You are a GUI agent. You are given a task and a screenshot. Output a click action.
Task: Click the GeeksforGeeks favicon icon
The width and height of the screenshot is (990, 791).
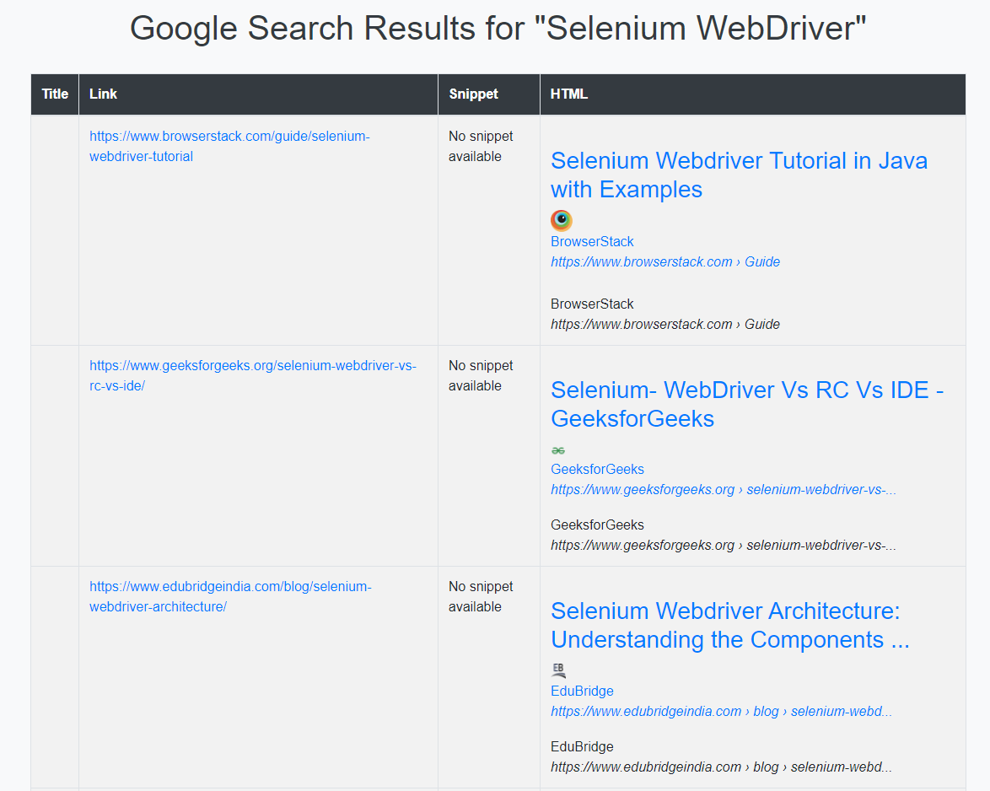[558, 451]
